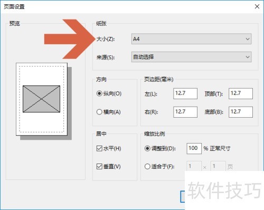Click the 来源(S) label

tap(106, 57)
